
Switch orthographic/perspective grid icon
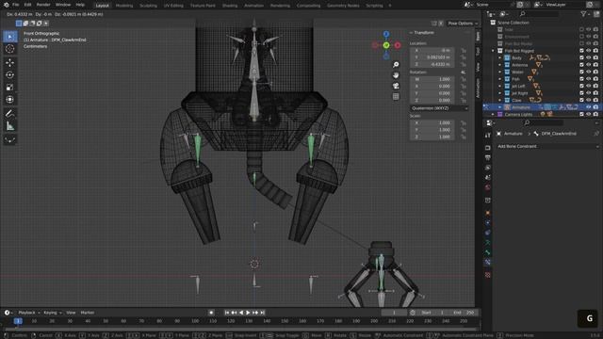pos(396,96)
